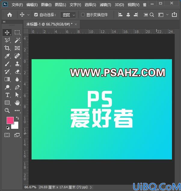Viewport: 181px width, 191px height.
Task: Open the 文字(Y) menu
Action: pyautogui.click(x=75, y=5)
